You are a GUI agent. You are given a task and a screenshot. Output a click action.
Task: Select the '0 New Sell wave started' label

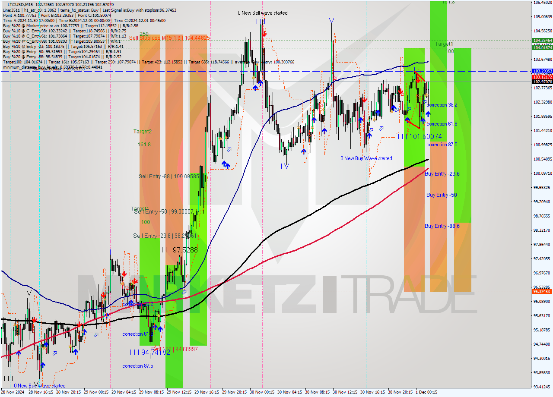click(263, 13)
